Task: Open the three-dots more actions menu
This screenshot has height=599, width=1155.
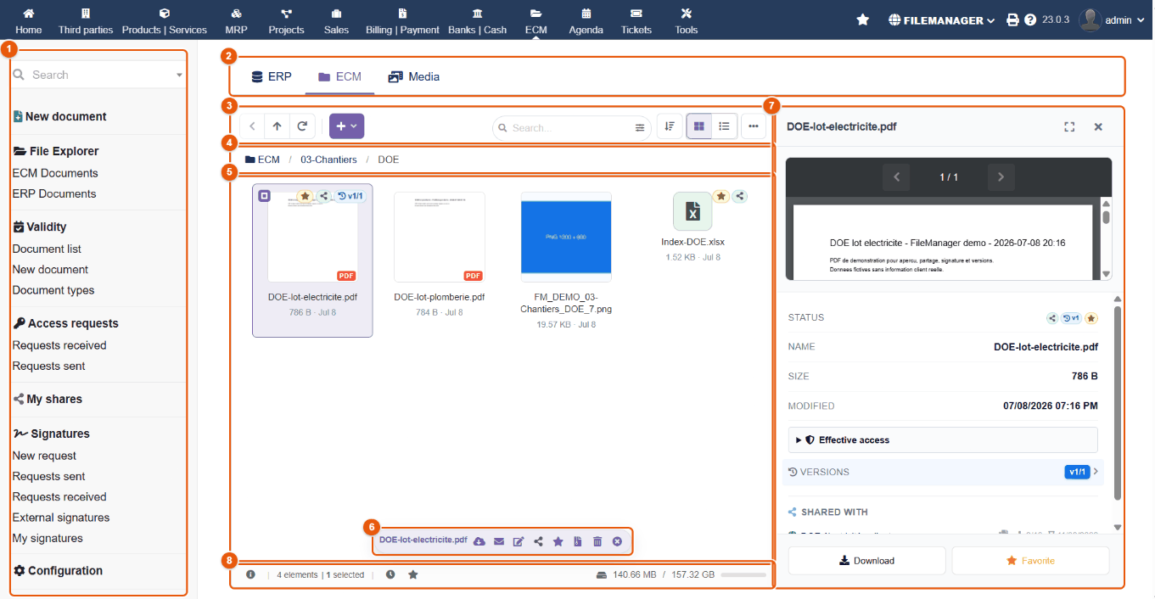Action: coord(754,126)
